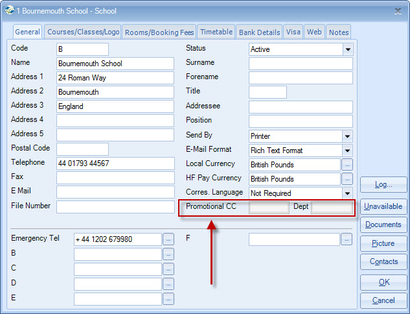Click the ellipsis button beside Local Currency
Image resolution: width=410 pixels, height=314 pixels.
click(x=347, y=165)
